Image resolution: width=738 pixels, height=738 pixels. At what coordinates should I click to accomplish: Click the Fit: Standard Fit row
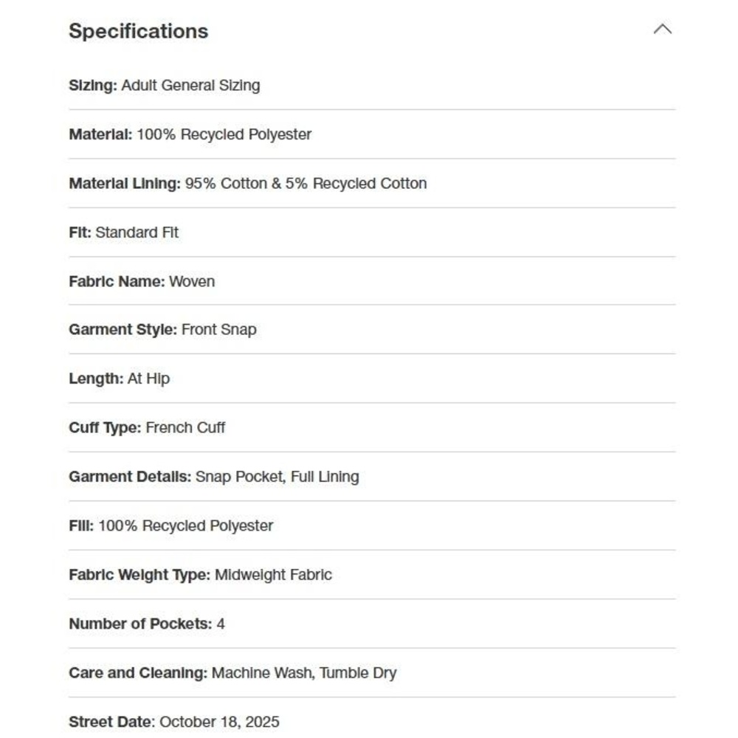[x=372, y=232]
